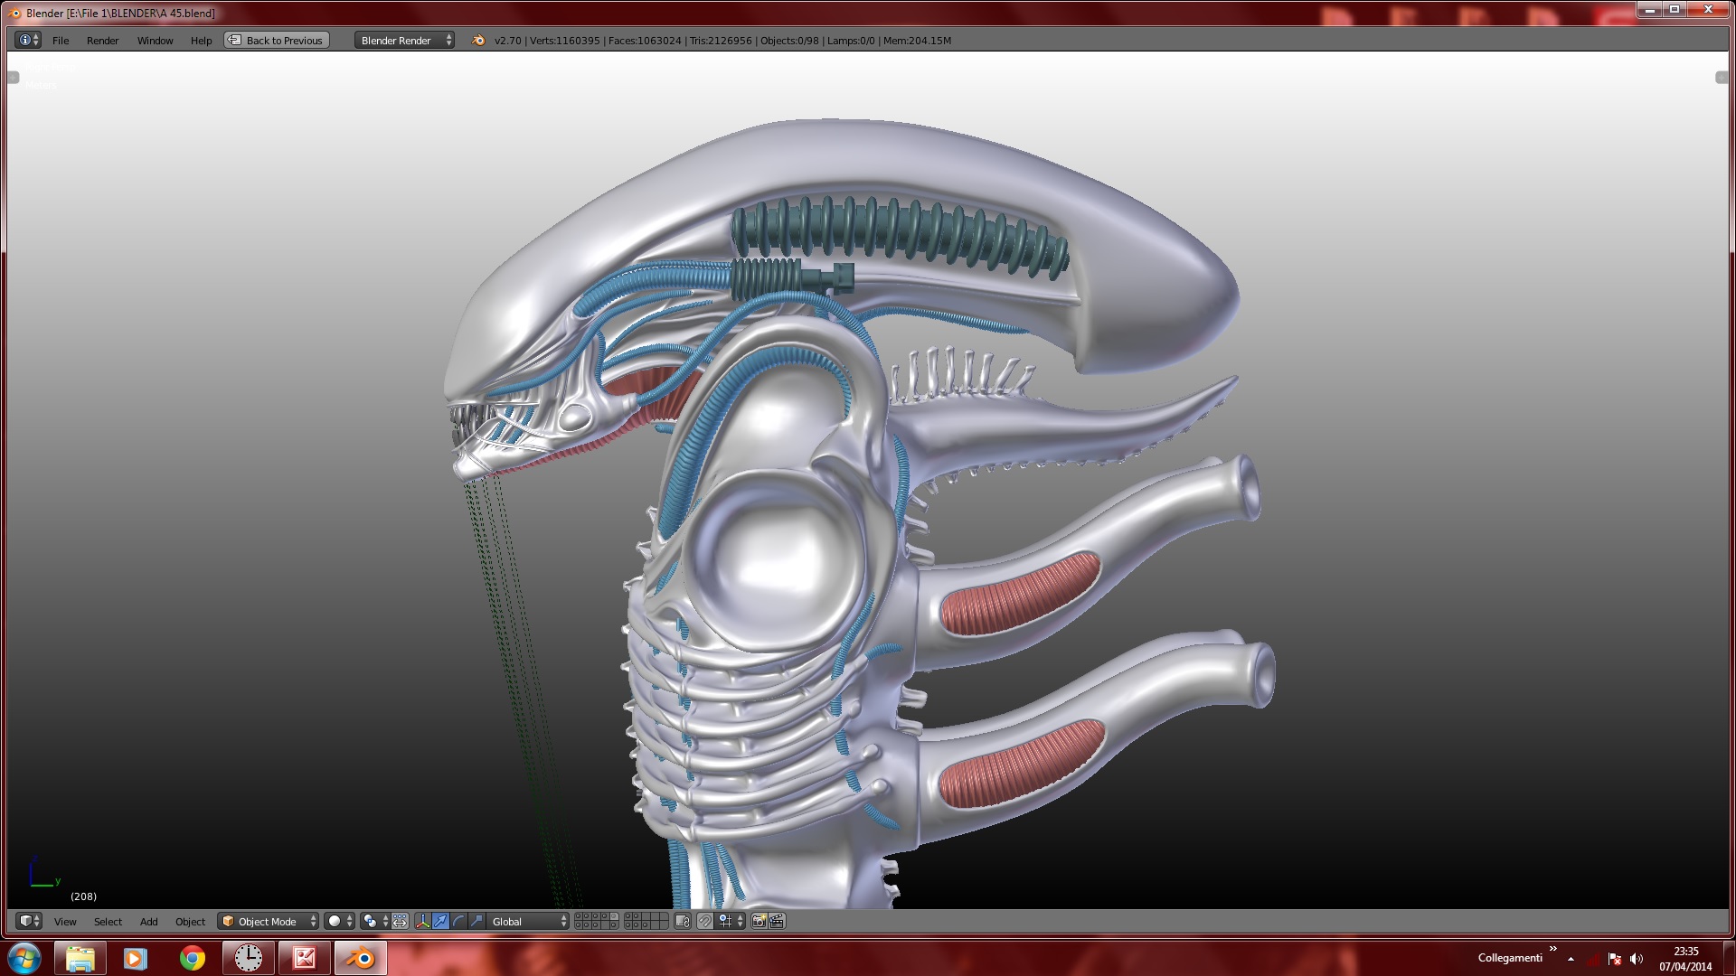Open the pivot point selector

[374, 922]
